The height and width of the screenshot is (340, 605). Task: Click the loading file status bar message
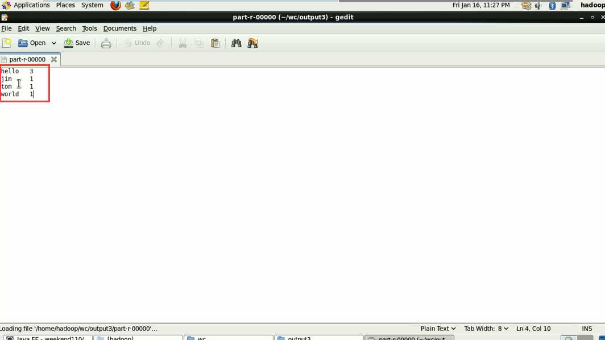(x=78, y=329)
